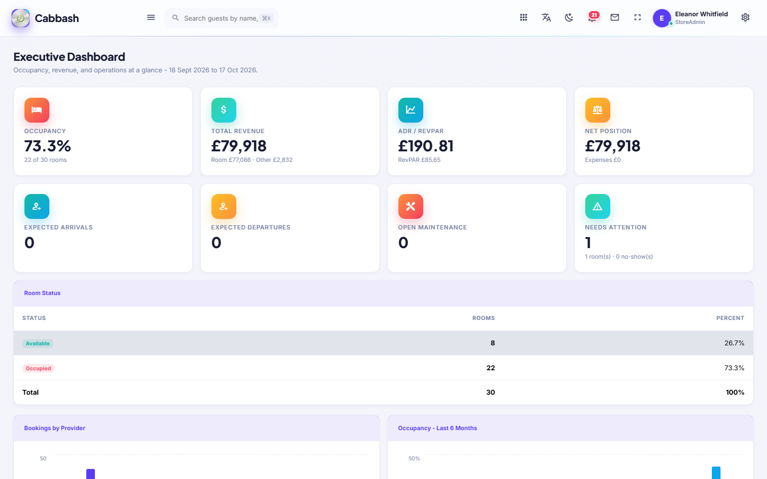The height and width of the screenshot is (479, 767).
Task: Open the mail inbox icon
Action: (x=615, y=18)
